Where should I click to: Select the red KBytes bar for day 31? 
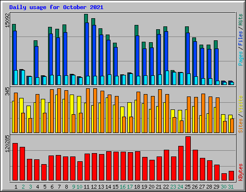click(231, 176)
